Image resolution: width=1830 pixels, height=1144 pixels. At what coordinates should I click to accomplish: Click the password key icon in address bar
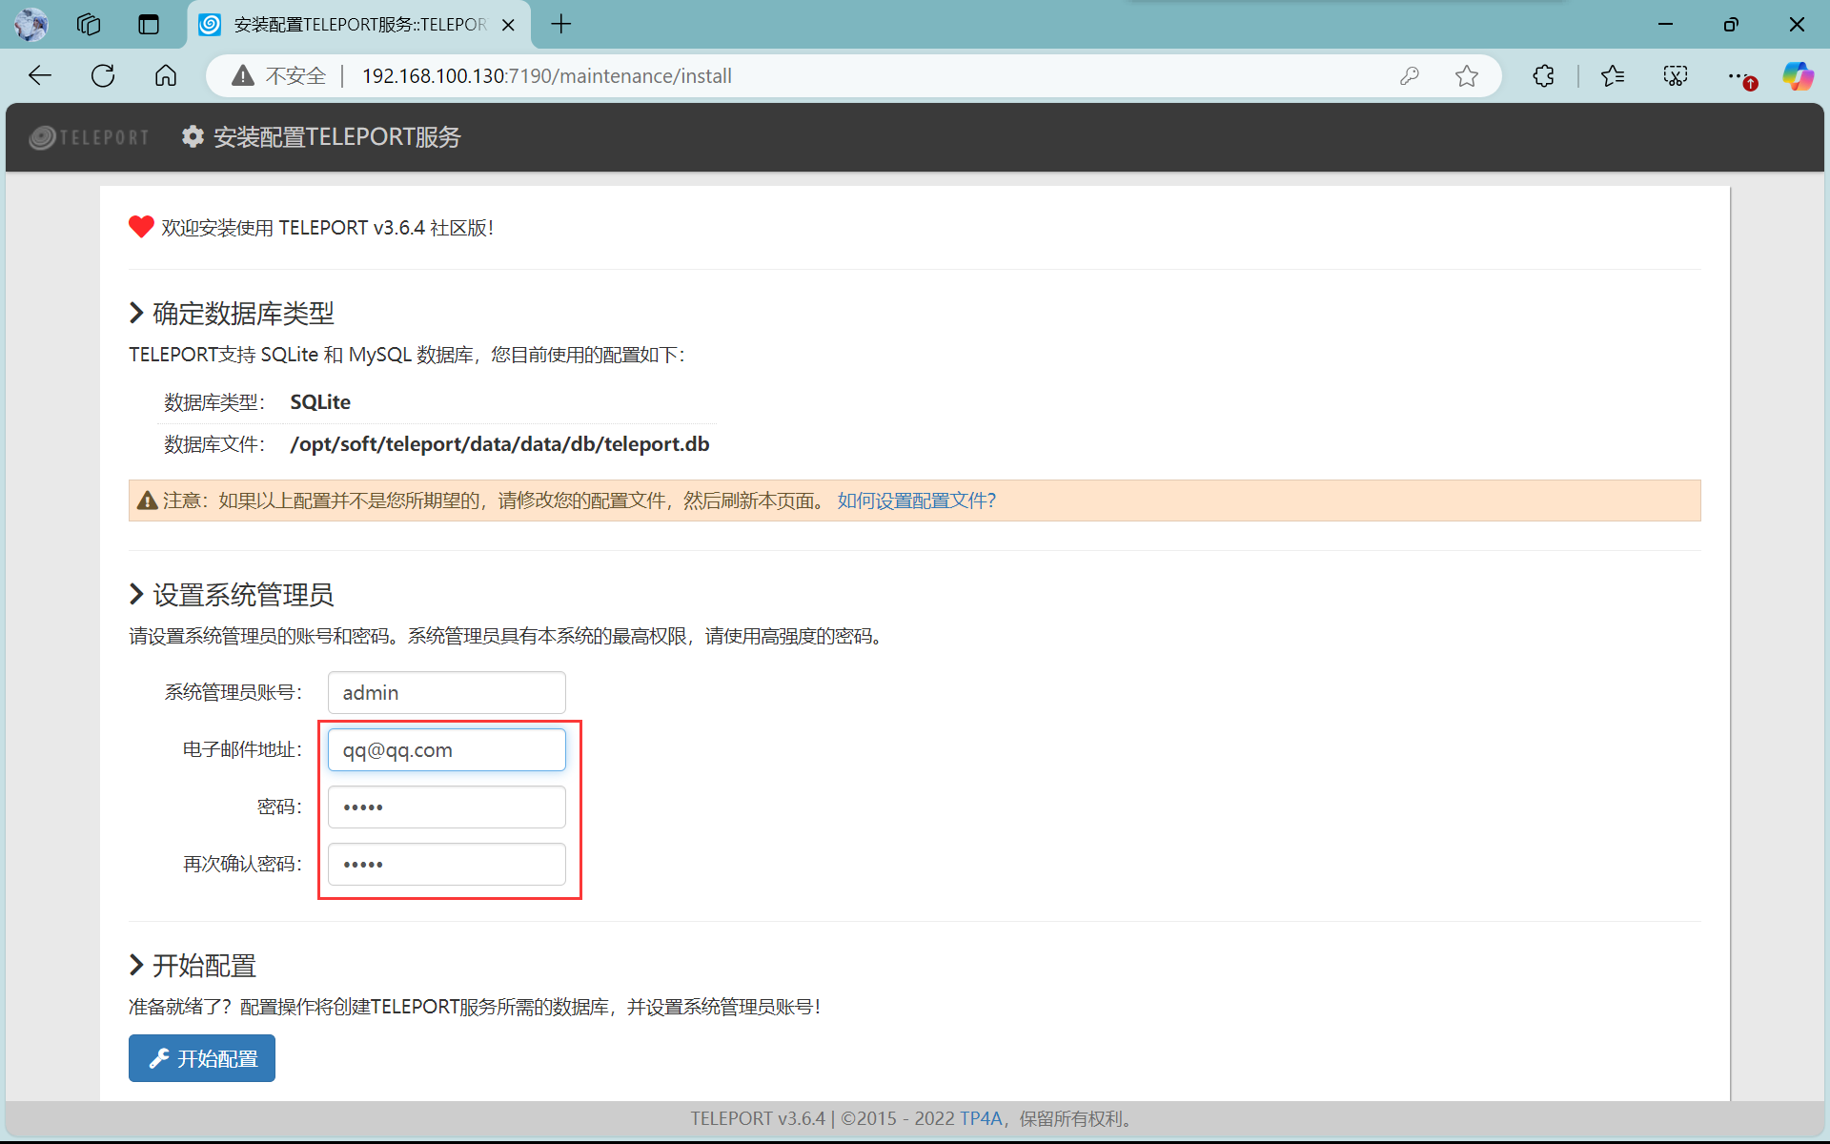point(1410,76)
